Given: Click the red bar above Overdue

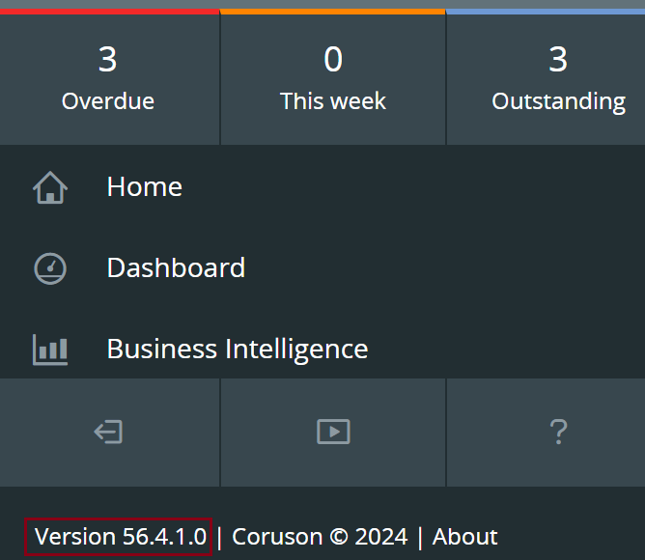Looking at the screenshot, I should [x=109, y=12].
